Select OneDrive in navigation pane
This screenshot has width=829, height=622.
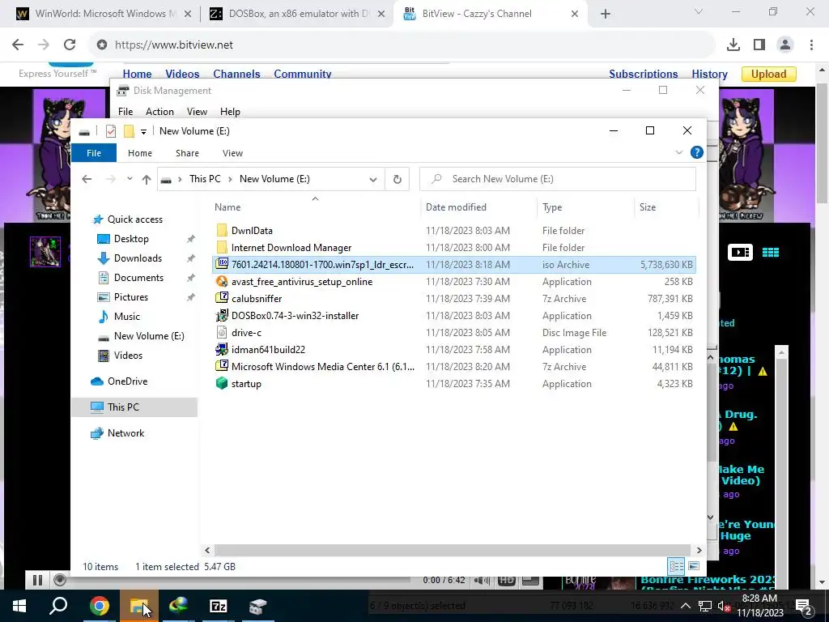pyautogui.click(x=127, y=381)
